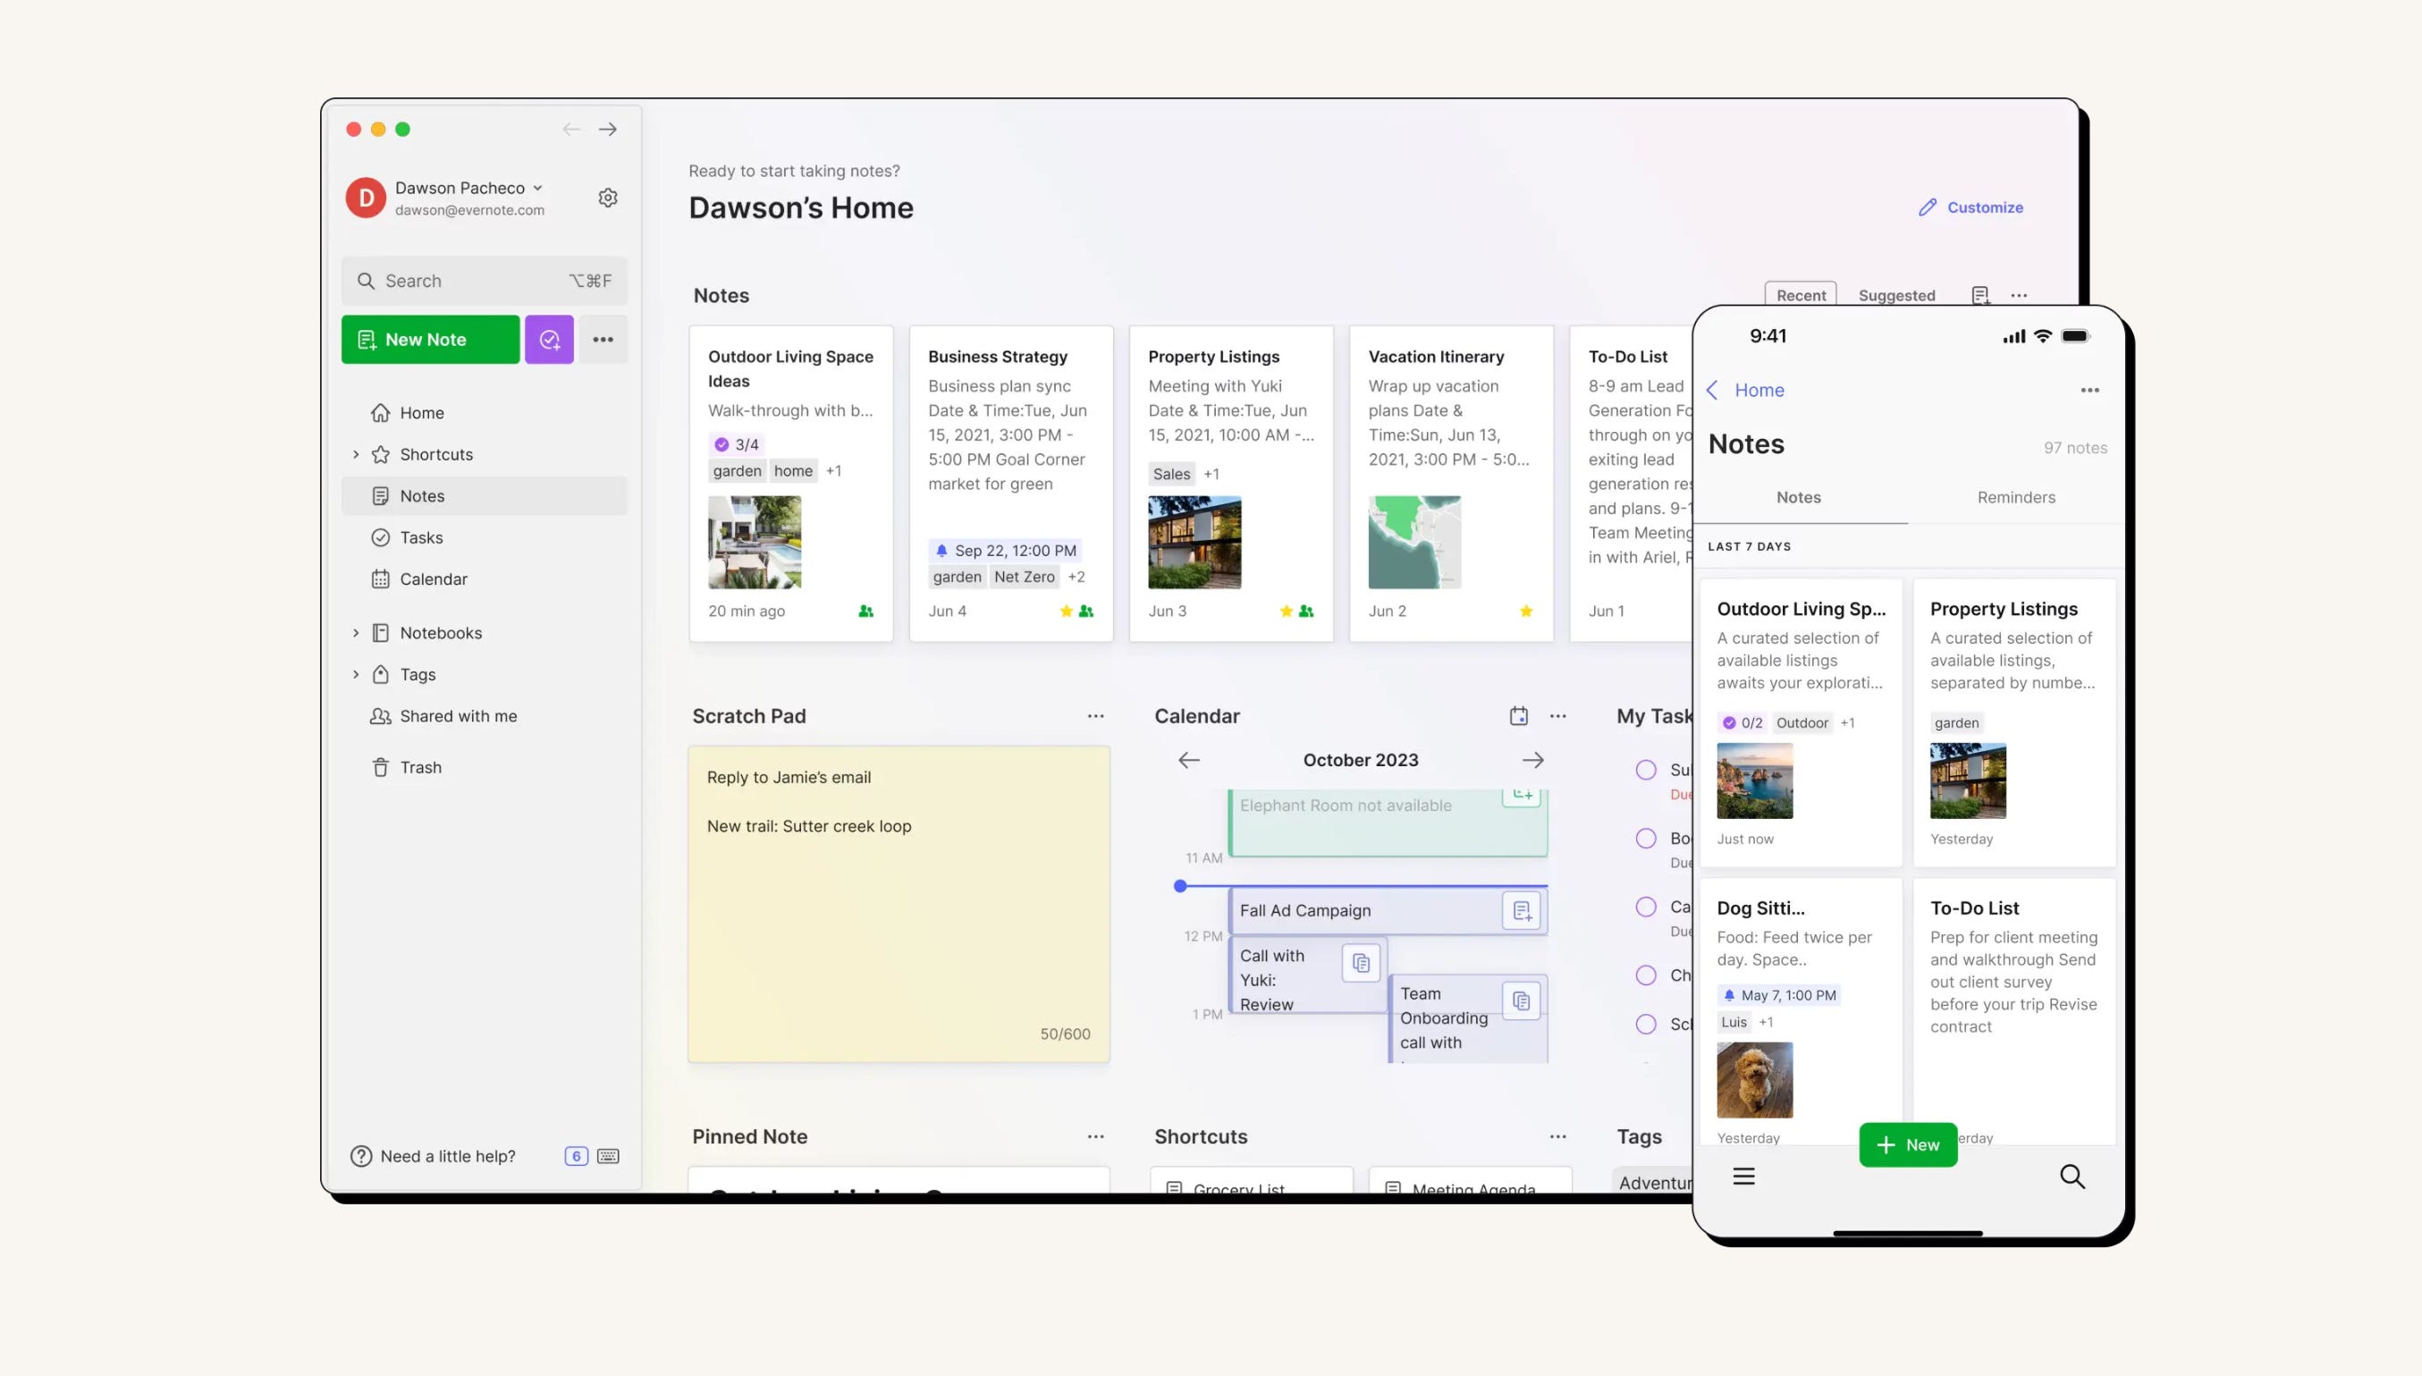Open the Reminders tab on mobile

coord(2016,497)
